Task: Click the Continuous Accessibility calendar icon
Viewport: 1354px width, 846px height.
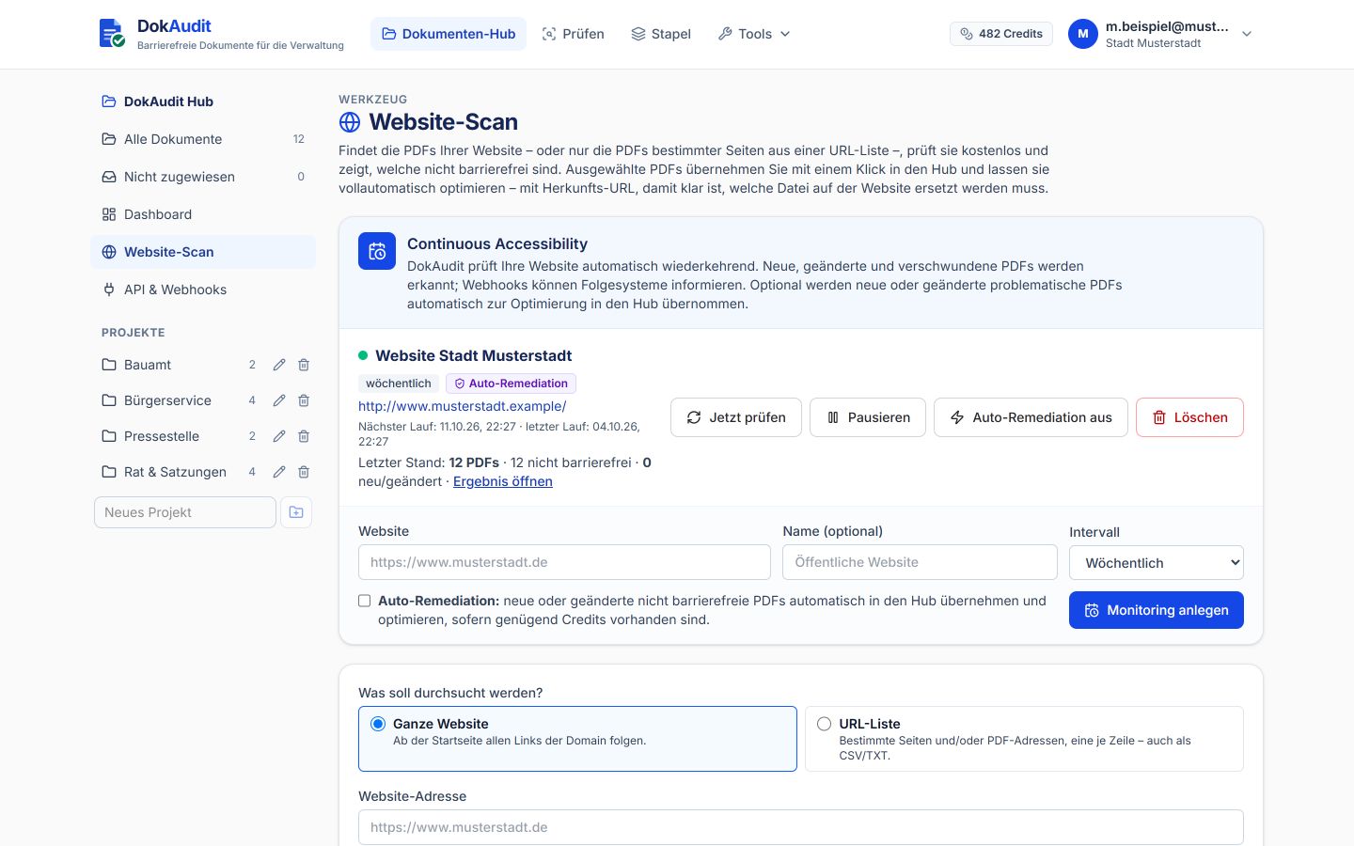Action: [377, 251]
